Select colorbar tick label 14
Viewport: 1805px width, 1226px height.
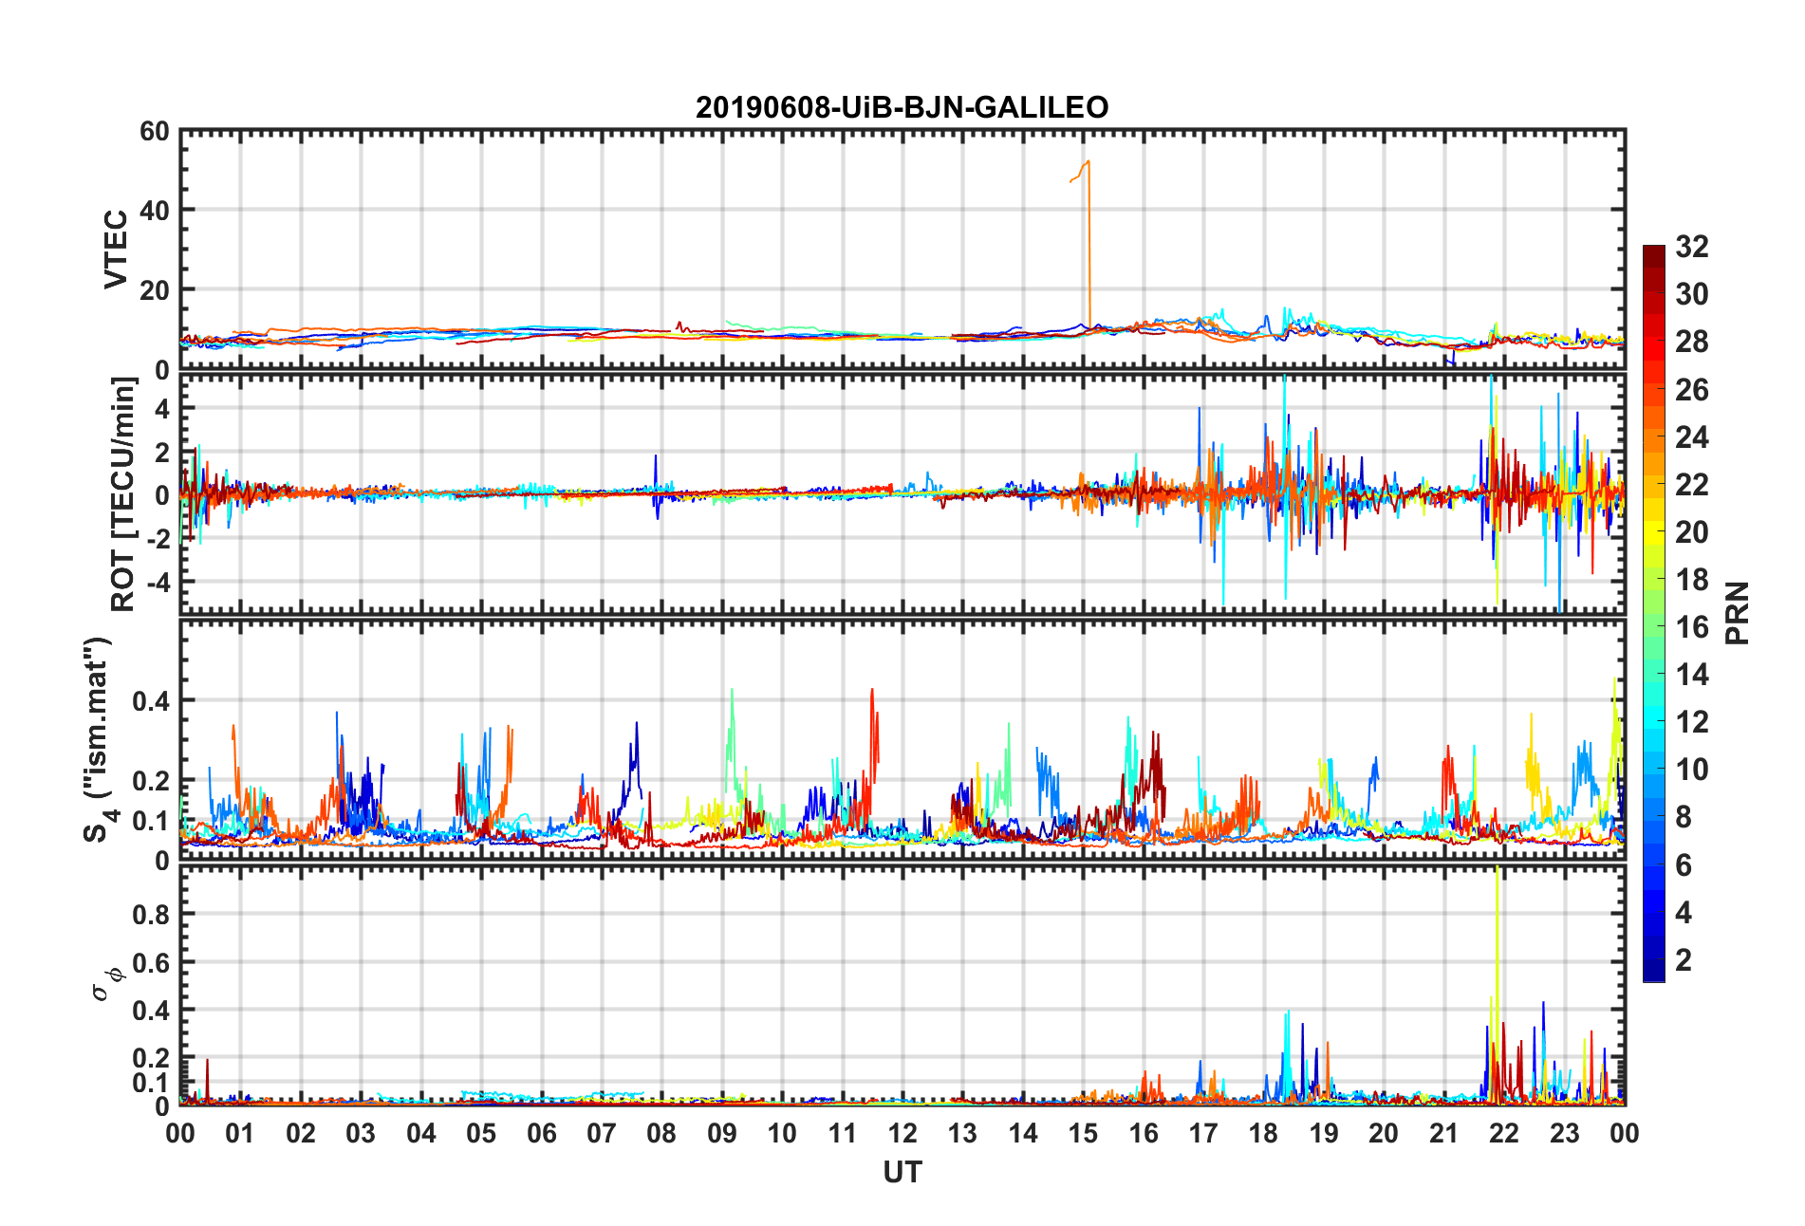pos(1692,674)
